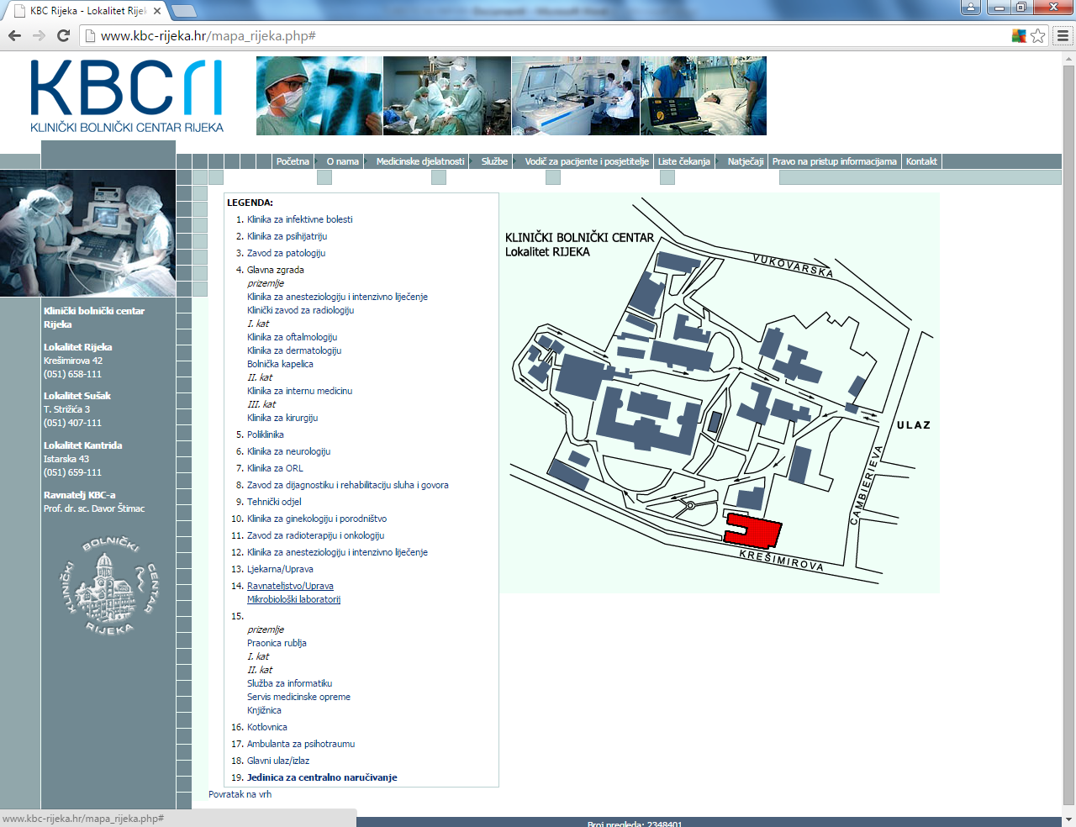Select Klinika za psihijatriju in legend
The width and height of the screenshot is (1076, 827).
pos(287,236)
